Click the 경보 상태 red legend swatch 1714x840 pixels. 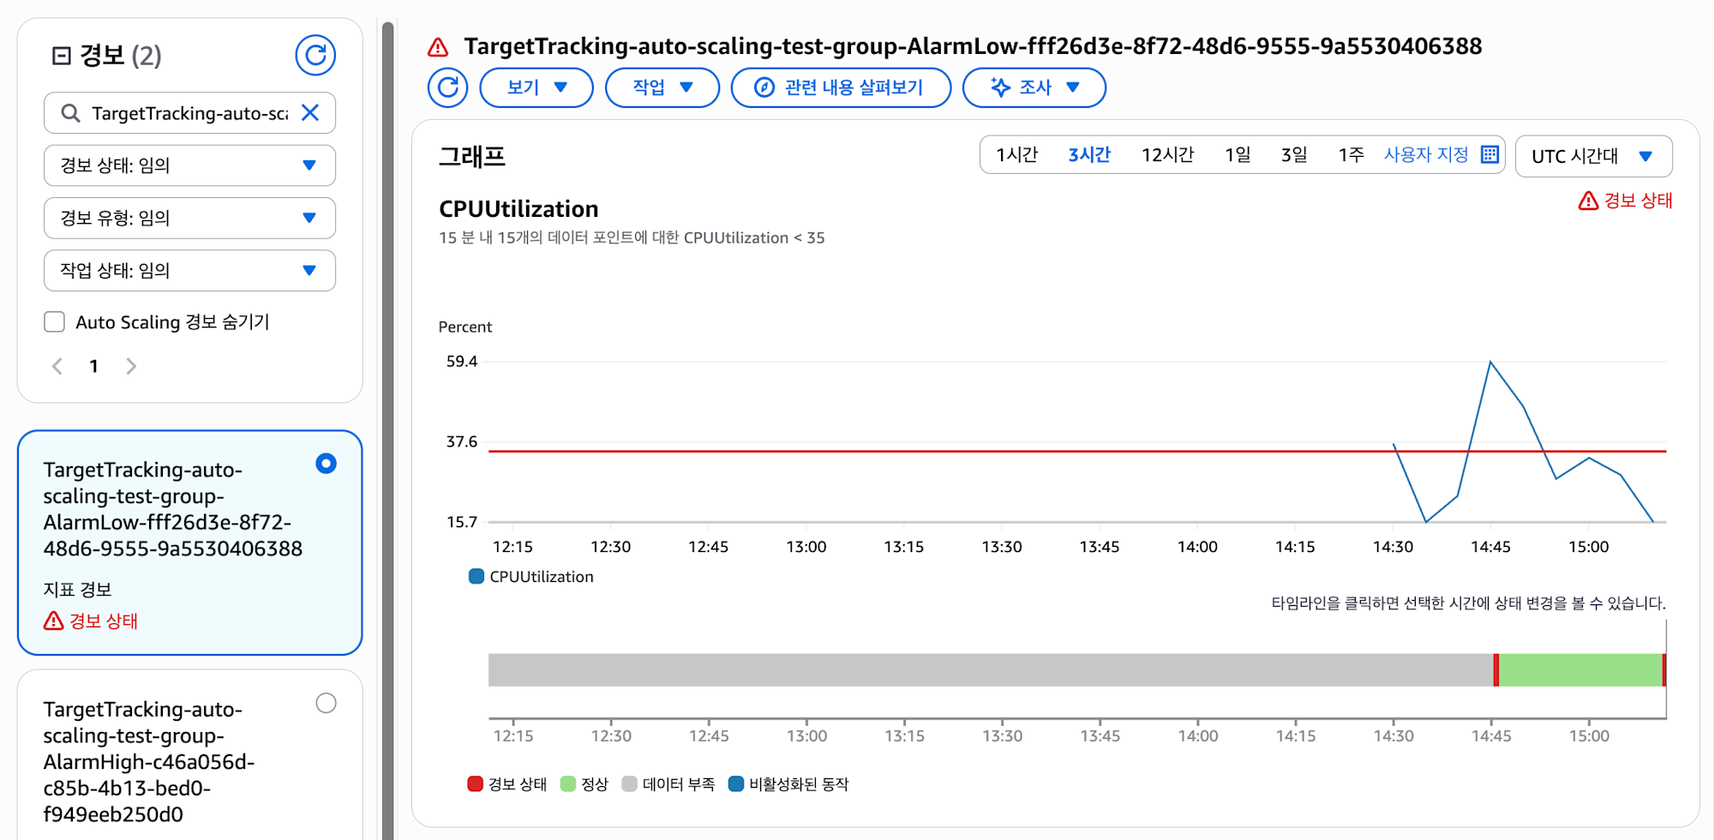coord(476,783)
